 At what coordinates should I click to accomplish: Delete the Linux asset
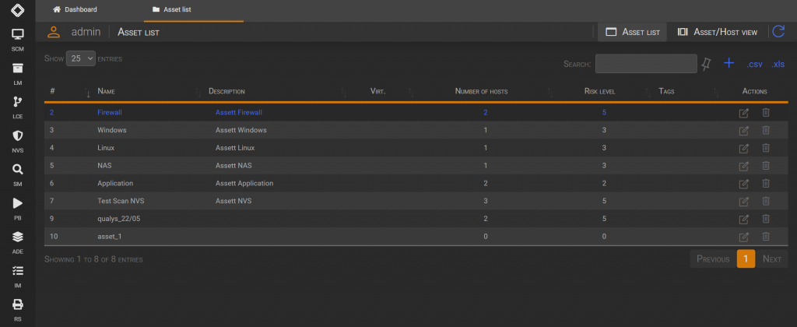tap(766, 148)
